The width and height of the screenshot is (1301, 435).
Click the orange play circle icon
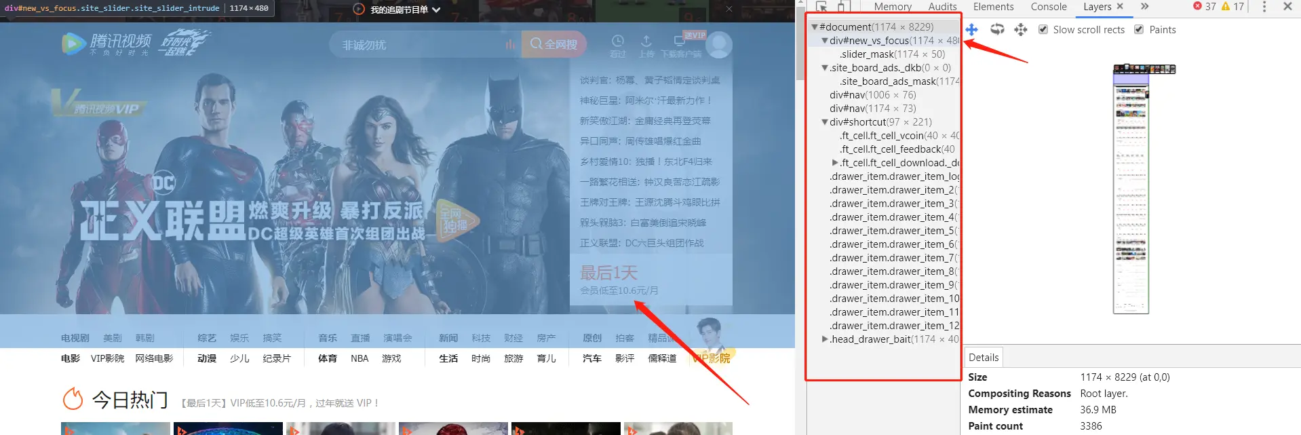click(359, 10)
